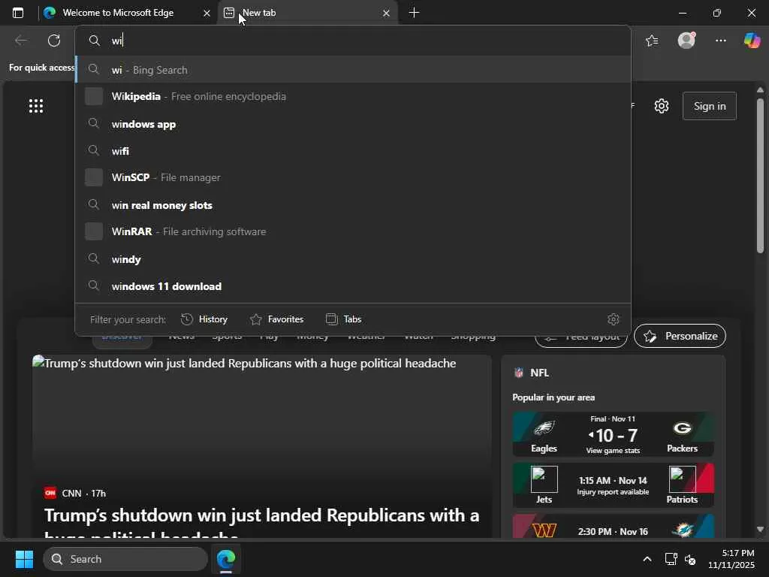Open the Windows Start menu
This screenshot has width=769, height=577.
tap(24, 559)
